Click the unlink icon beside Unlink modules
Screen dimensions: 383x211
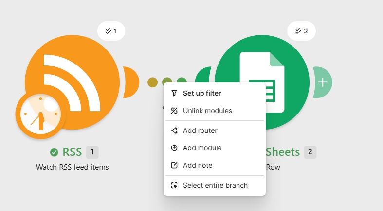(174, 111)
